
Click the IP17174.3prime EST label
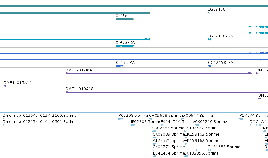point(253,116)
